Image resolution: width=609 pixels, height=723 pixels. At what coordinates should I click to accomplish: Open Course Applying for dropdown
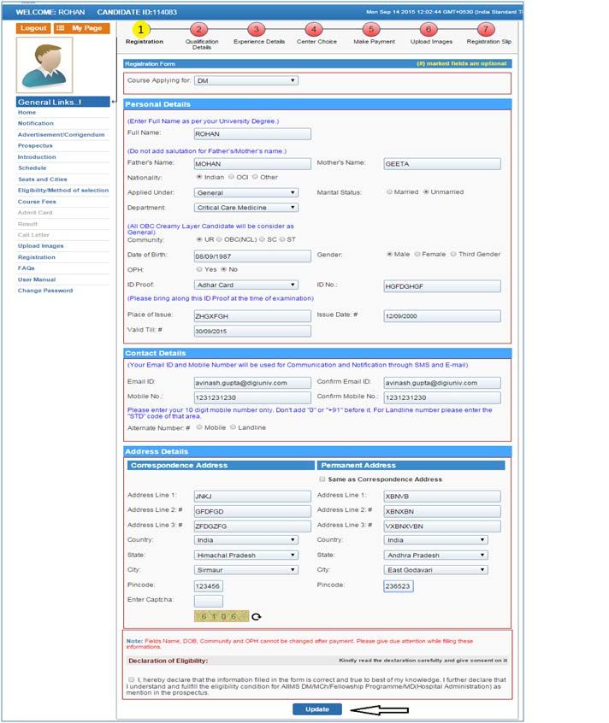[x=245, y=80]
